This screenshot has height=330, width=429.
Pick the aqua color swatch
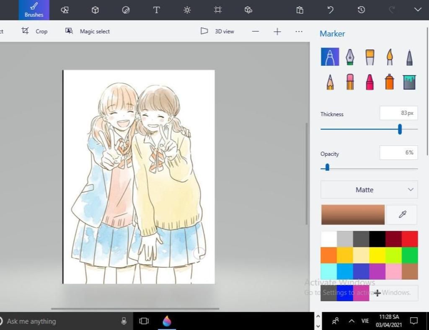point(329,271)
